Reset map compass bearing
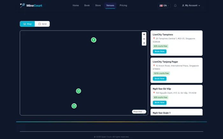Image resolution: width=223 pixels, height=139 pixels. [144, 43]
